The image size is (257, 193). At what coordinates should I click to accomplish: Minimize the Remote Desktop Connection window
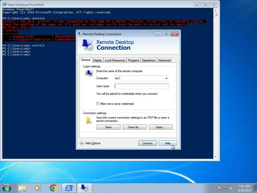158,34
